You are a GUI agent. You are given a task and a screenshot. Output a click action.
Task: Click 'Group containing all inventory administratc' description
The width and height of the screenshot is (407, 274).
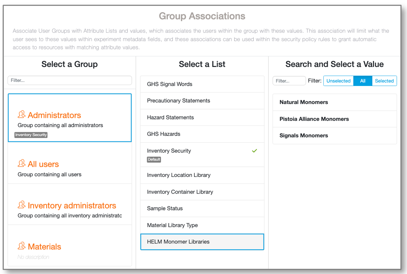click(70, 216)
